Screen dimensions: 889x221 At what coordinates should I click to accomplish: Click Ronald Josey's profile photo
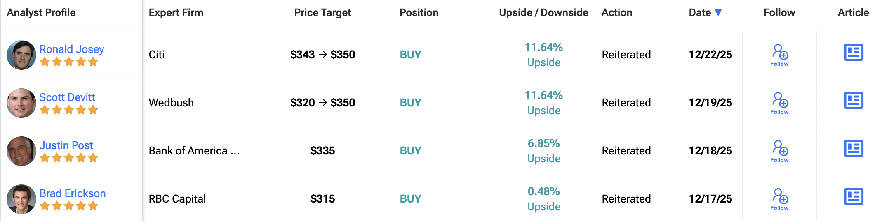tap(21, 55)
